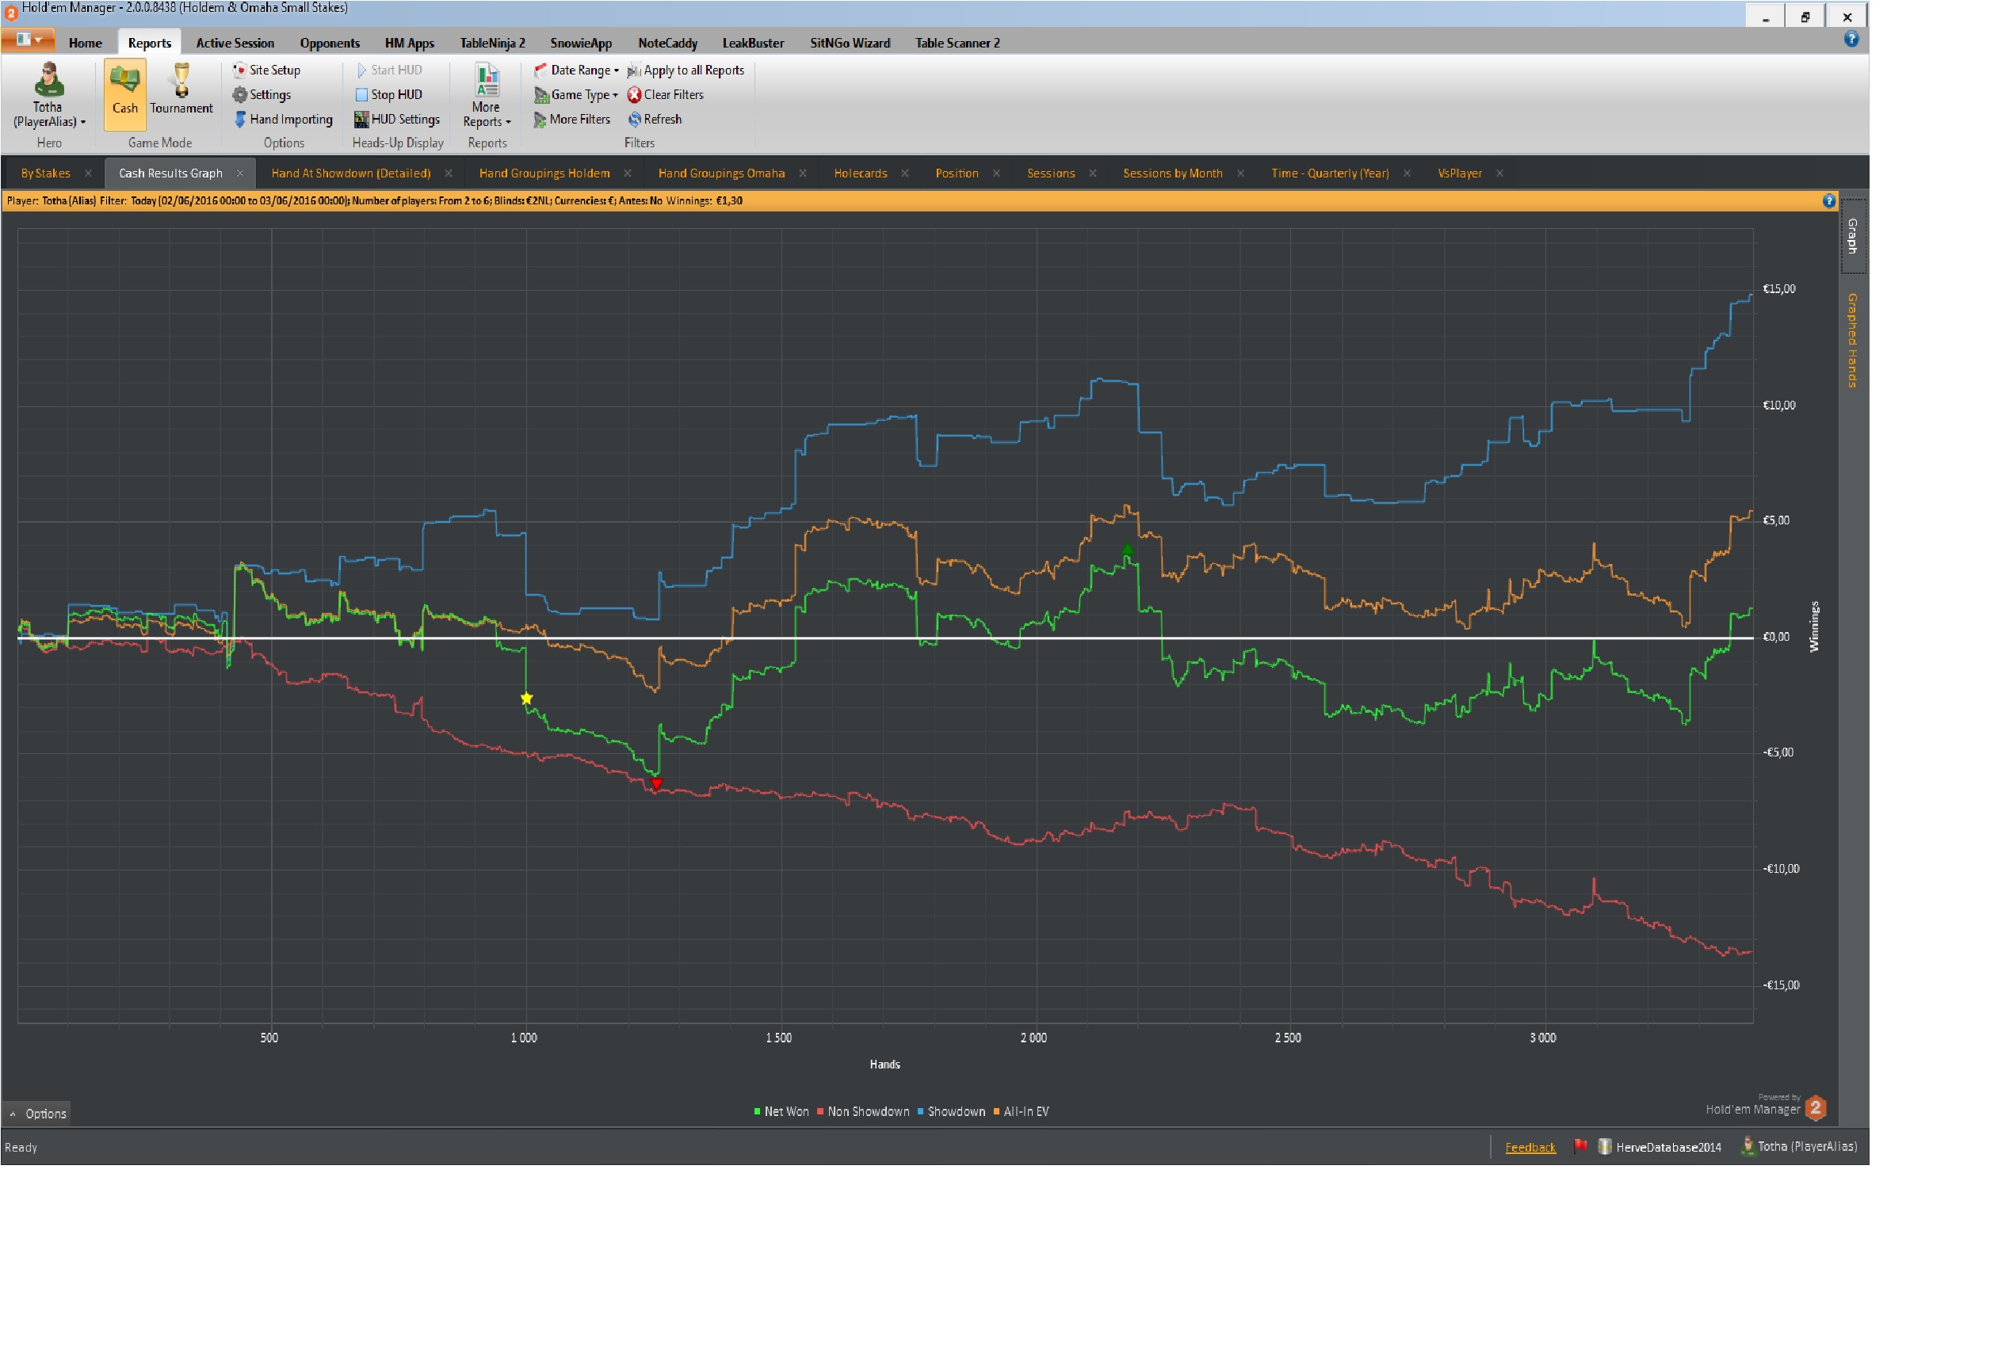Click Showdown blue legend swatch
Image resolution: width=1994 pixels, height=1356 pixels.
(x=920, y=1111)
